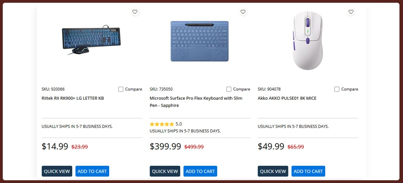
Task: Enable Compare for Microsoft Surface keyboard
Action: [229, 89]
